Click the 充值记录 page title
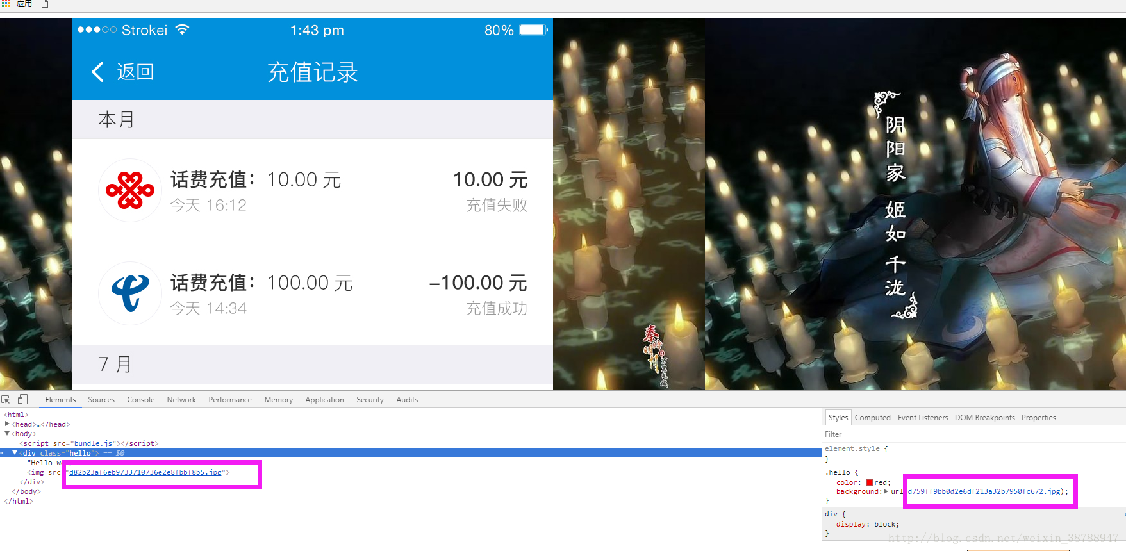 click(313, 72)
